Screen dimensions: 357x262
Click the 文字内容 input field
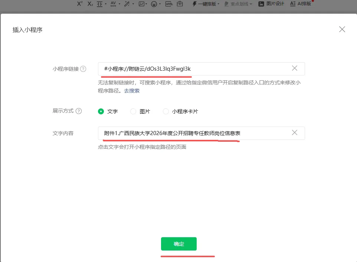[201, 133]
